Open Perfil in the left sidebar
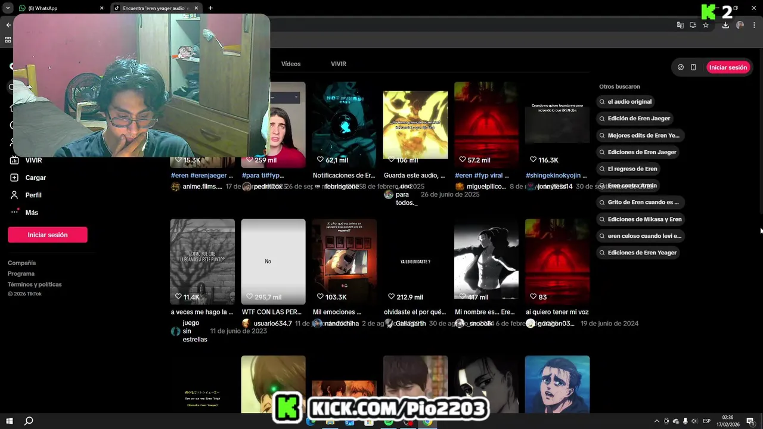The height and width of the screenshot is (429, 763). coord(33,195)
